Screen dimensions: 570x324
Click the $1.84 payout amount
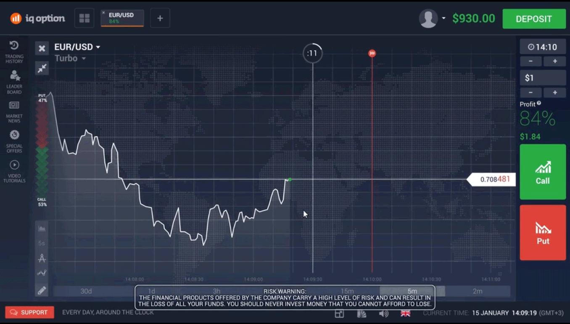pos(530,137)
